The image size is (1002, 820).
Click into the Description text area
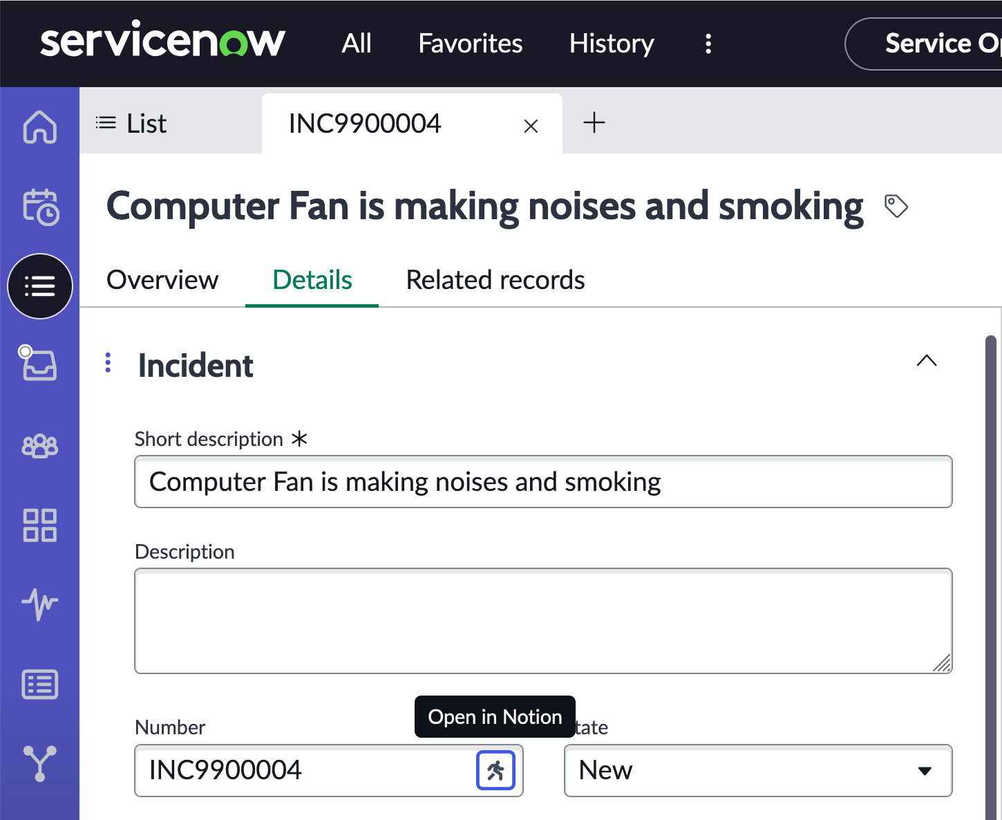pyautogui.click(x=543, y=621)
